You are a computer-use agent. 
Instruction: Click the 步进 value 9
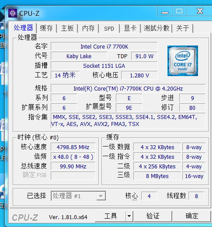pos(192,98)
